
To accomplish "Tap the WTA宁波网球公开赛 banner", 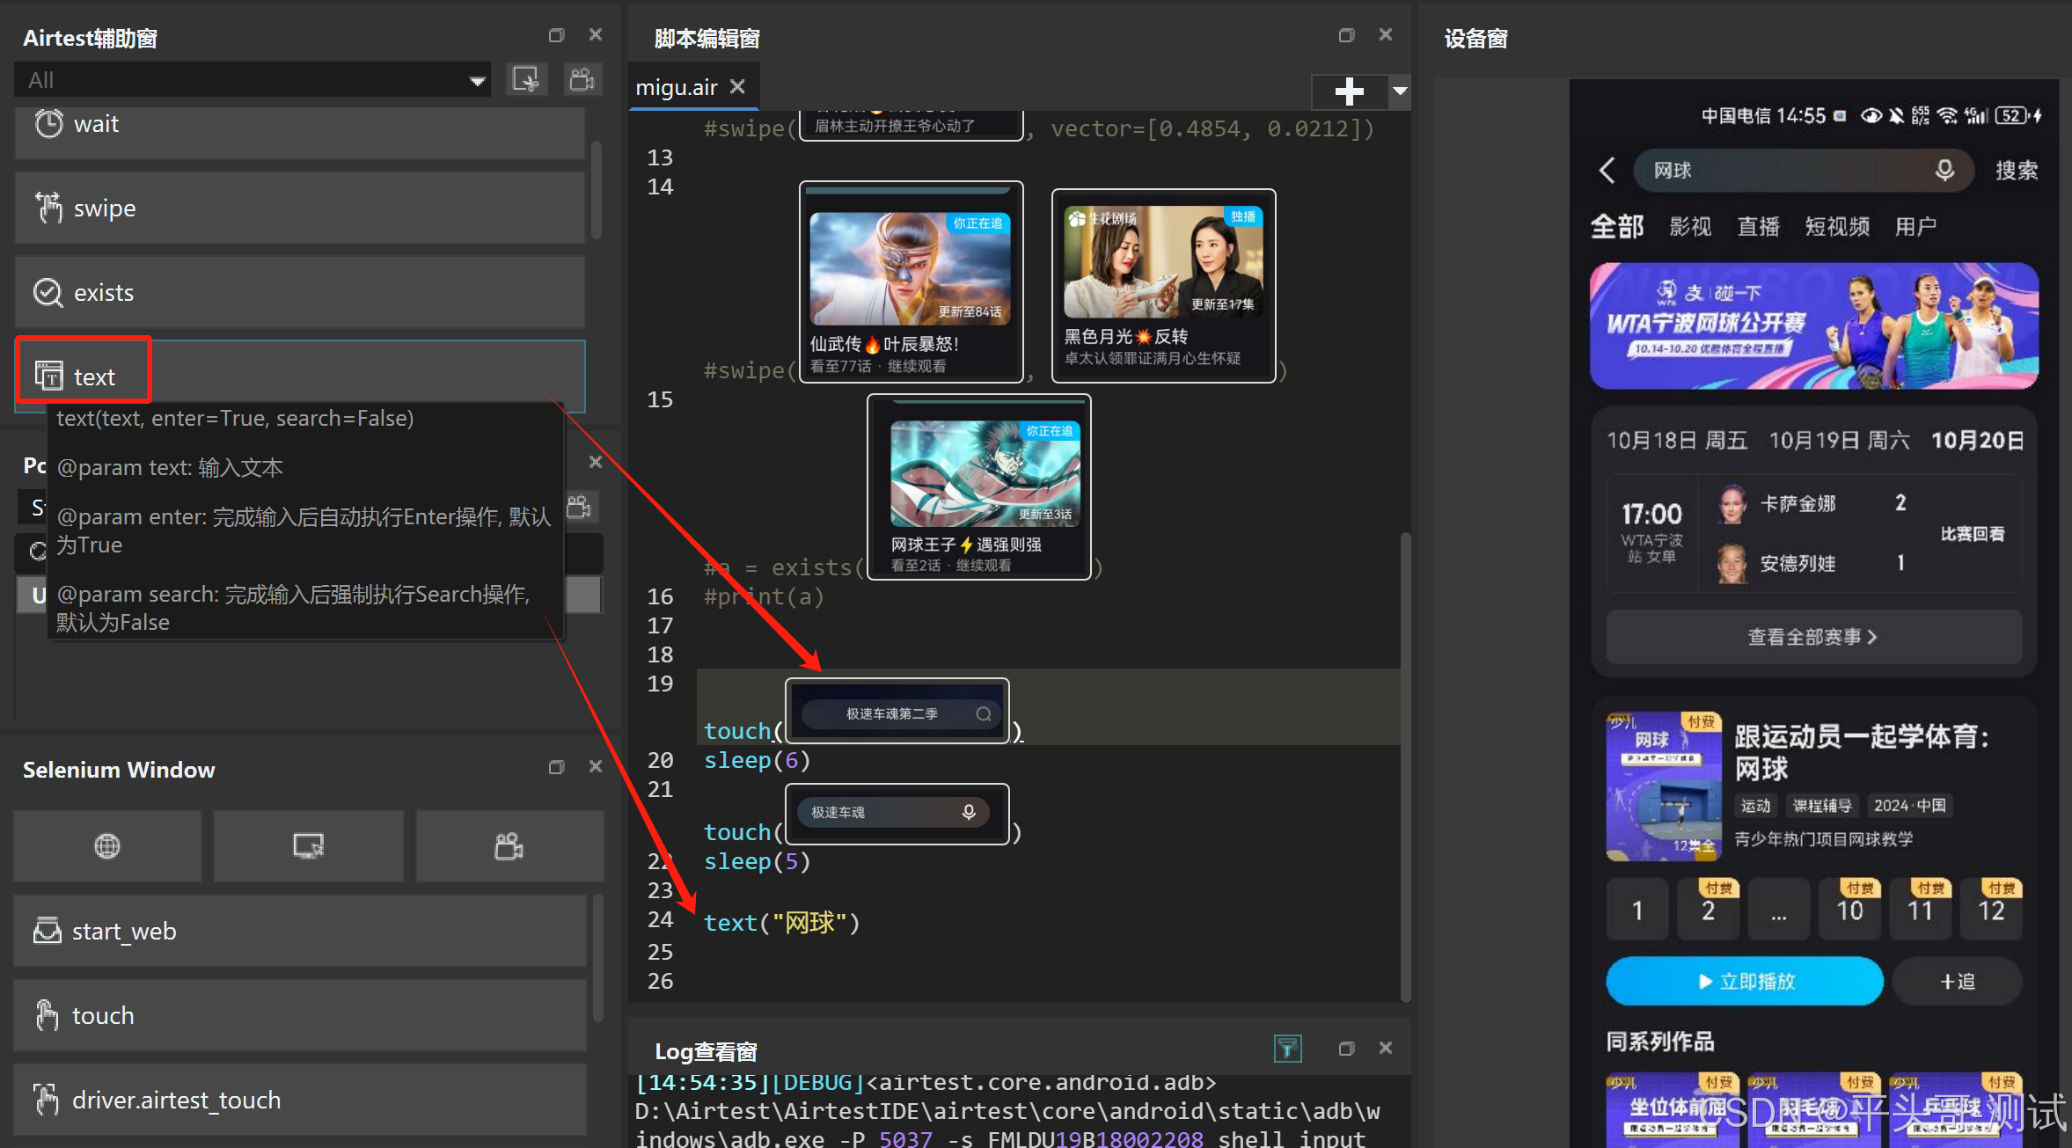I will click(1813, 325).
